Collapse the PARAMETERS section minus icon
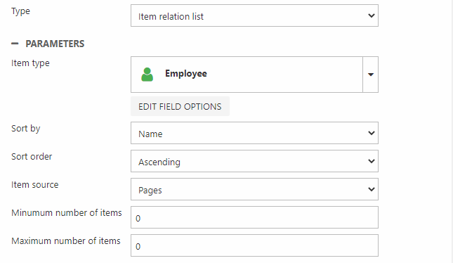The image size is (453, 263). [x=15, y=44]
